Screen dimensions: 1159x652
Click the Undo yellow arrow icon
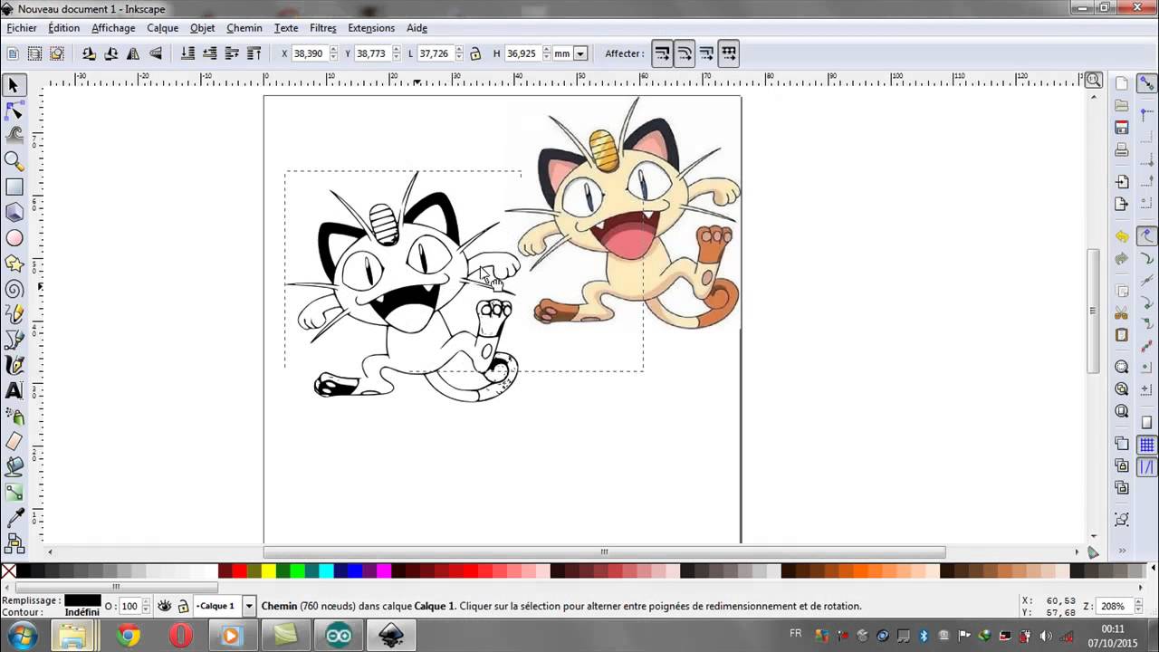tap(1122, 236)
